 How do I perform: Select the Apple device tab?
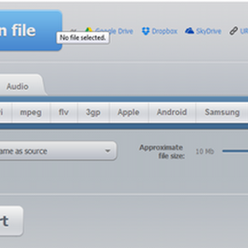pyautogui.click(x=129, y=113)
